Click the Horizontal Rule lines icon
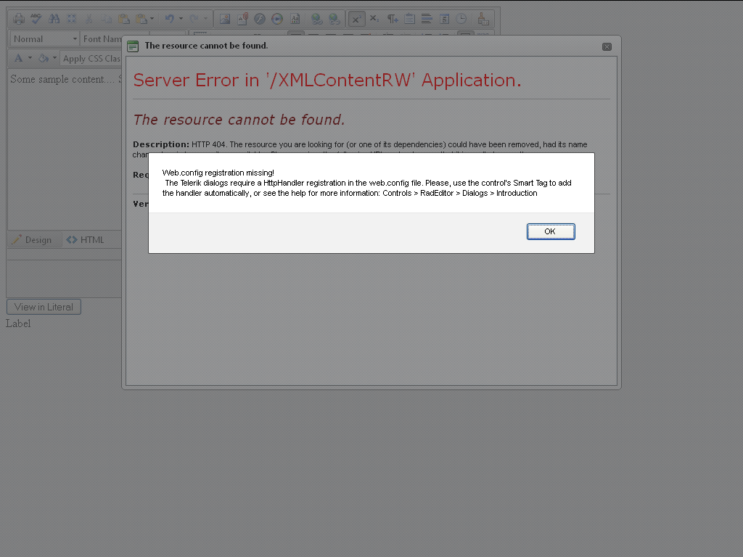 tap(427, 19)
